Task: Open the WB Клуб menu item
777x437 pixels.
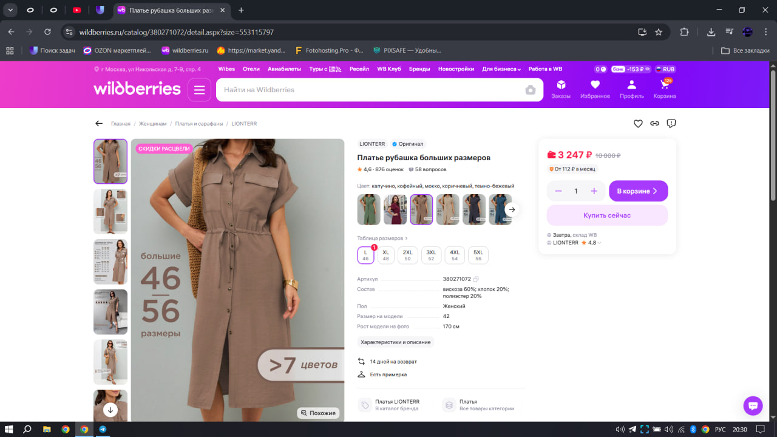Action: pos(389,69)
